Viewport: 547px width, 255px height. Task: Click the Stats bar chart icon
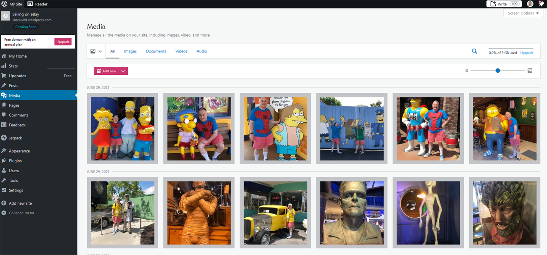pyautogui.click(x=4, y=66)
